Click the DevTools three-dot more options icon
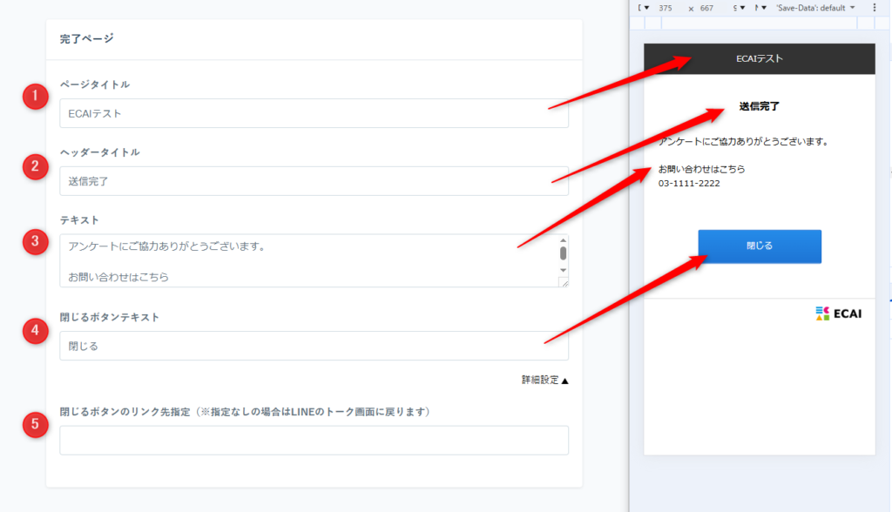 (x=874, y=8)
